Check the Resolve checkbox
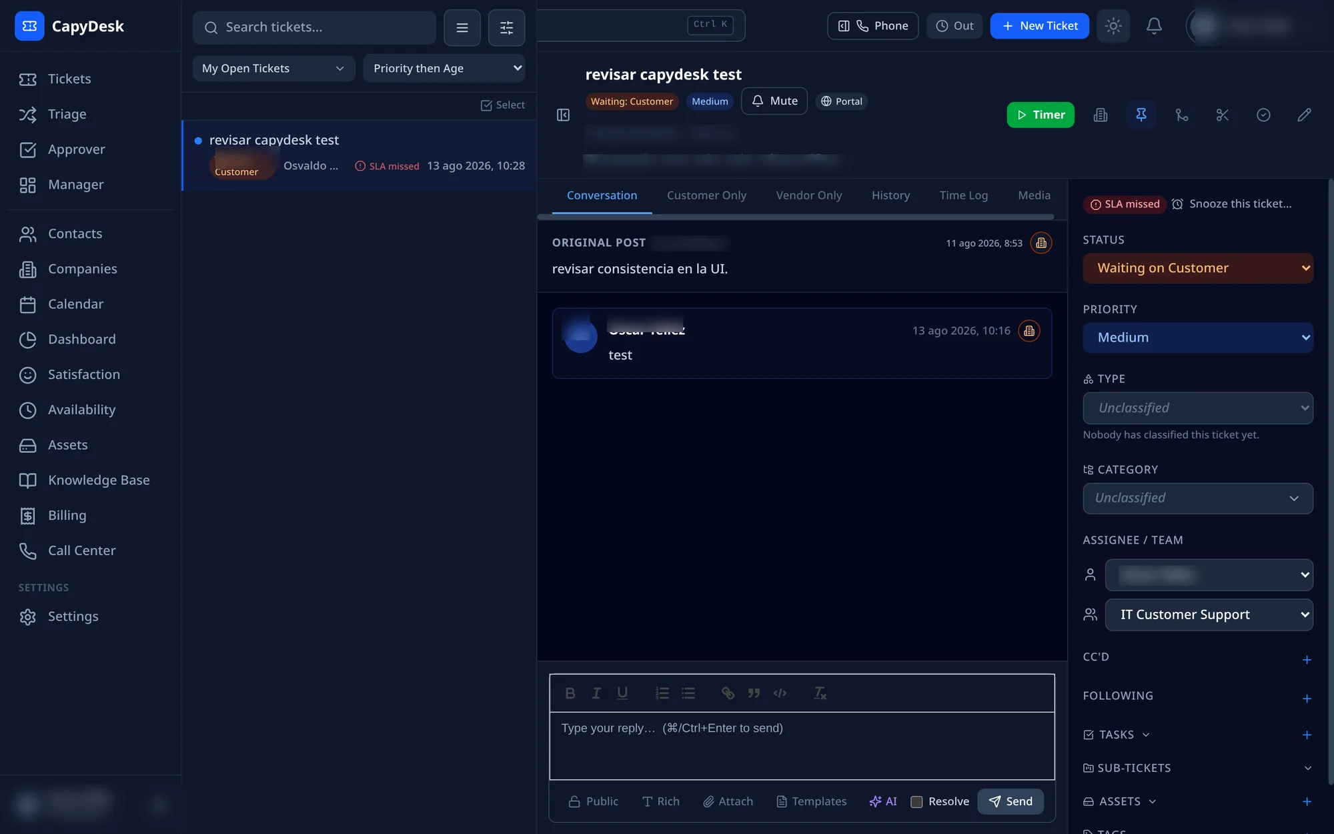 (x=916, y=802)
